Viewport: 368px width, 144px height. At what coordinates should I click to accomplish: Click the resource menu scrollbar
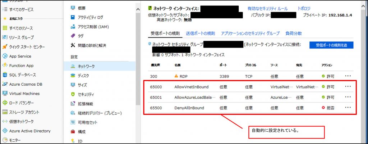[138, 59]
